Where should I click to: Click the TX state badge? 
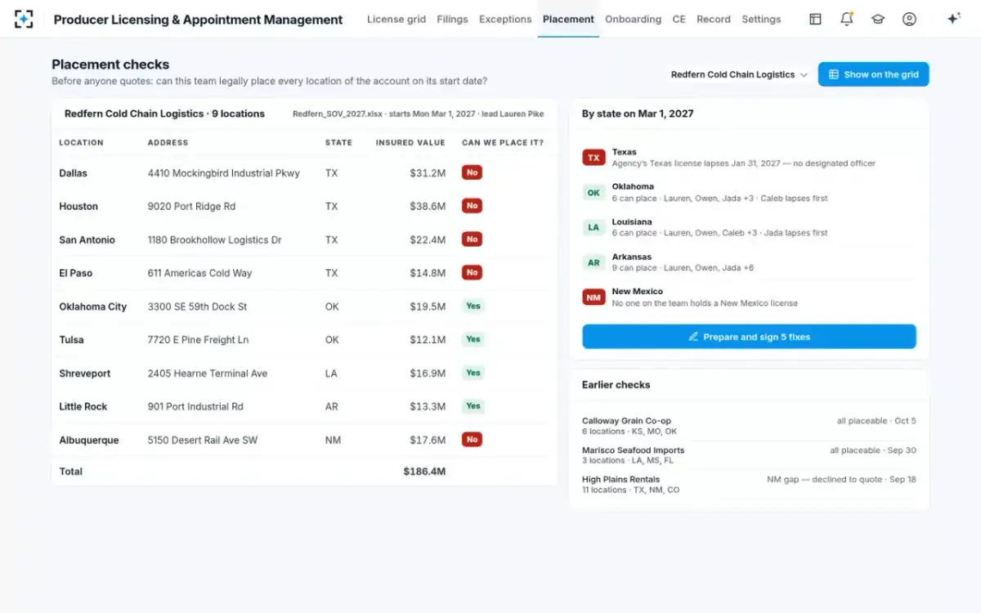[594, 158]
